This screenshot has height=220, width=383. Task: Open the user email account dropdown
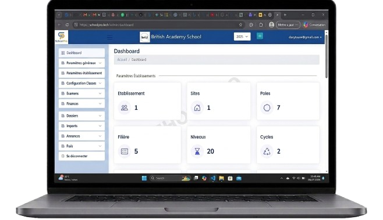(305, 37)
